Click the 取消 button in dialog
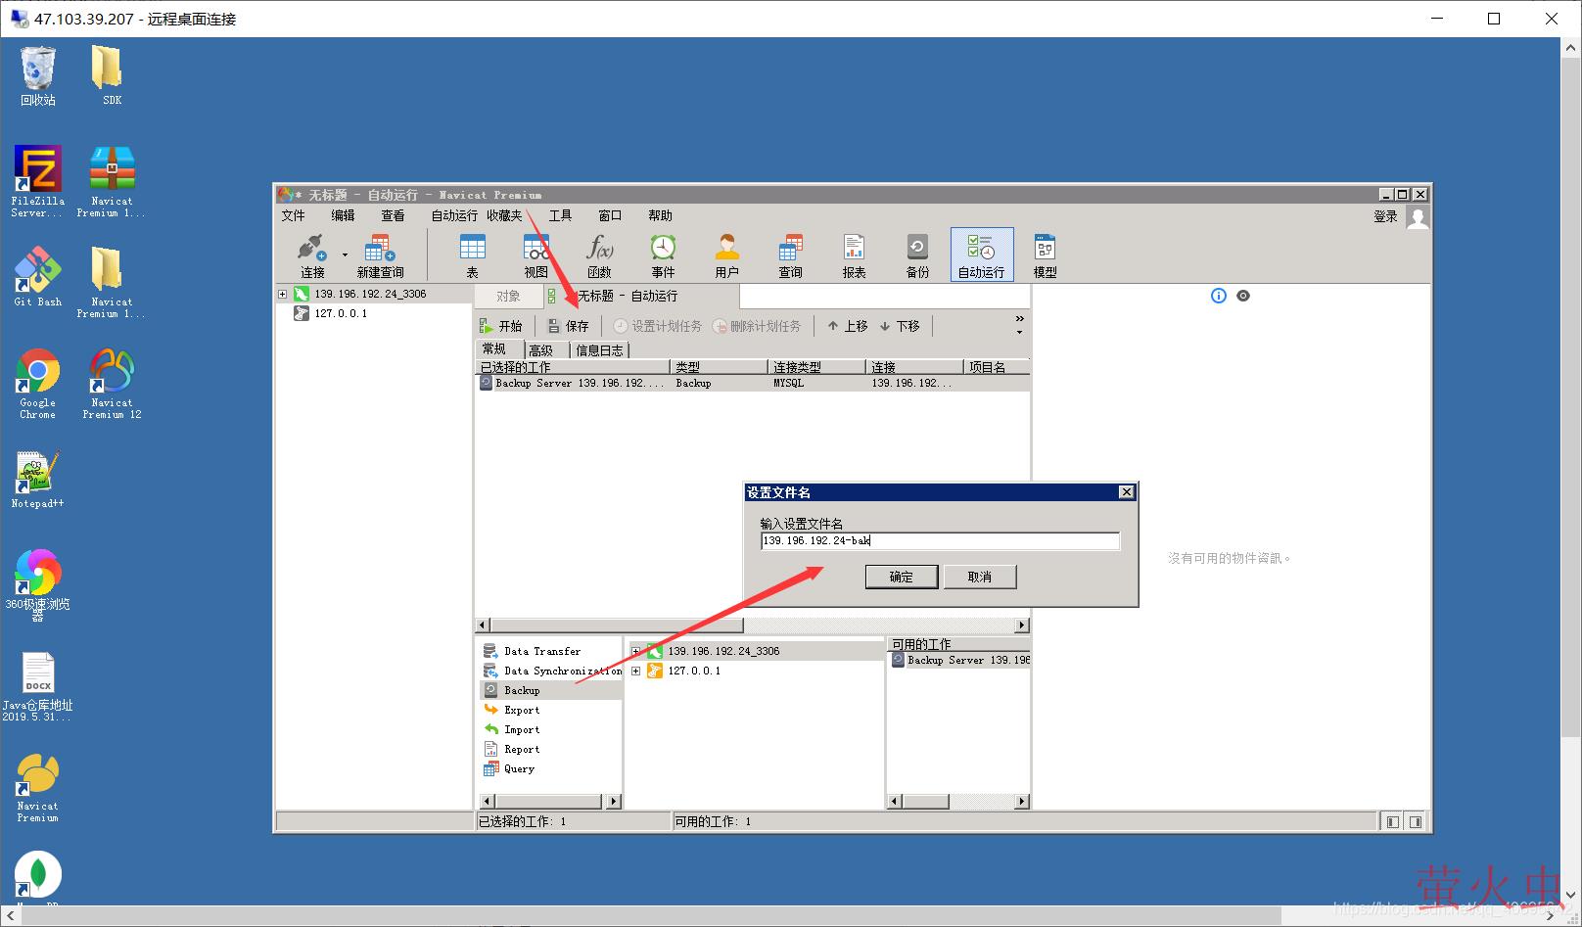Screen dimensions: 1582x927 point(979,577)
